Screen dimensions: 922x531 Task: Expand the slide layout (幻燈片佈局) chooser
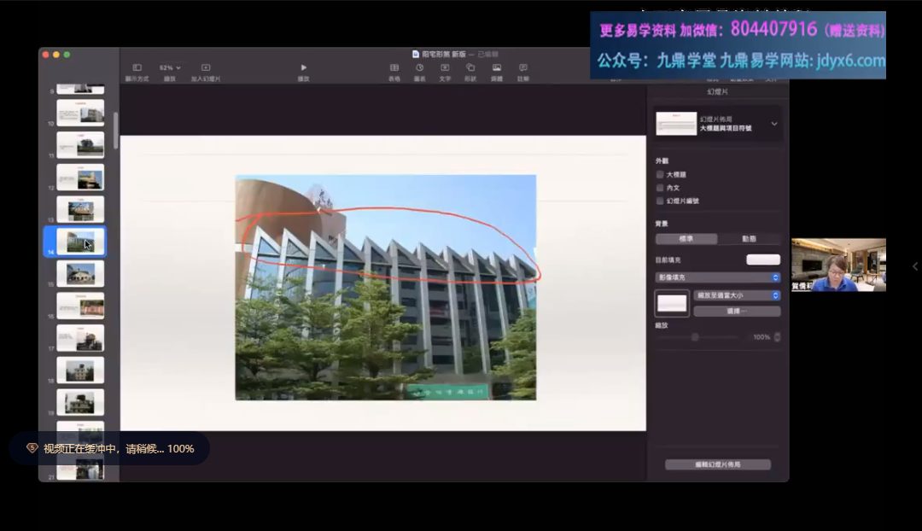(x=773, y=124)
